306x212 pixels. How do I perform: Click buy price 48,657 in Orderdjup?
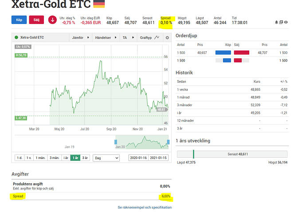(202, 53)
